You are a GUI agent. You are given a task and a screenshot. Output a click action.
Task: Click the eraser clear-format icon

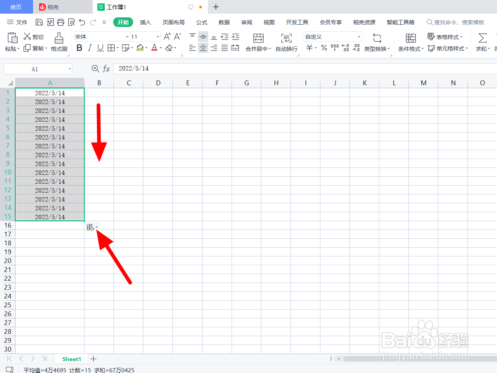coord(169,48)
